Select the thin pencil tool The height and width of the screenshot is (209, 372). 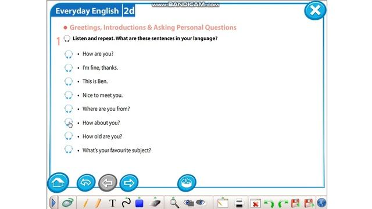tap(85, 203)
